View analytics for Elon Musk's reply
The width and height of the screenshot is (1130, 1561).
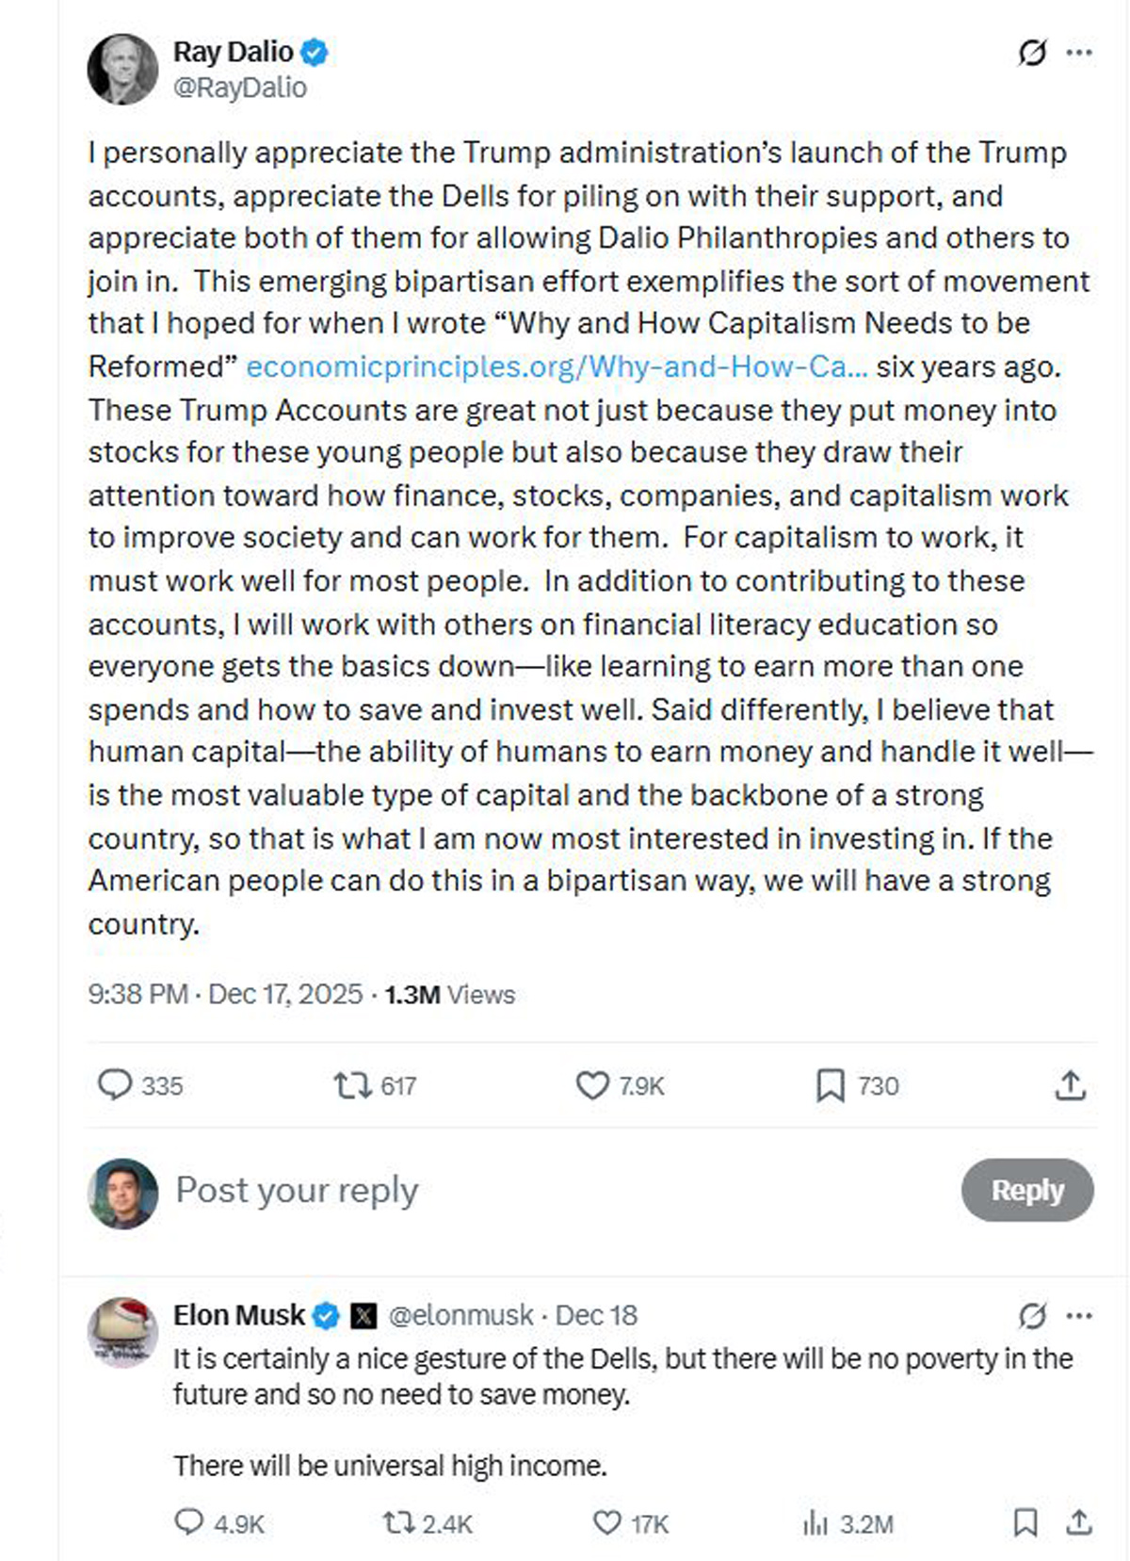point(815,1522)
